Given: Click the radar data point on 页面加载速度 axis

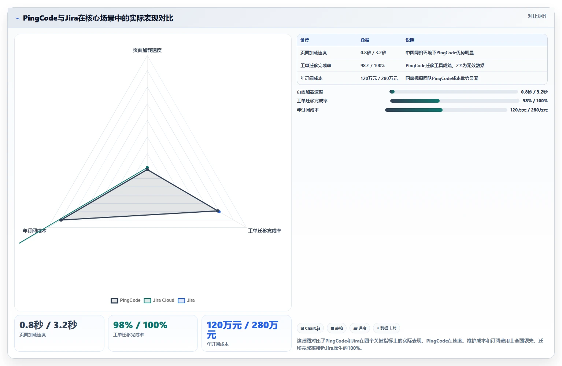Looking at the screenshot, I should pyautogui.click(x=147, y=168).
